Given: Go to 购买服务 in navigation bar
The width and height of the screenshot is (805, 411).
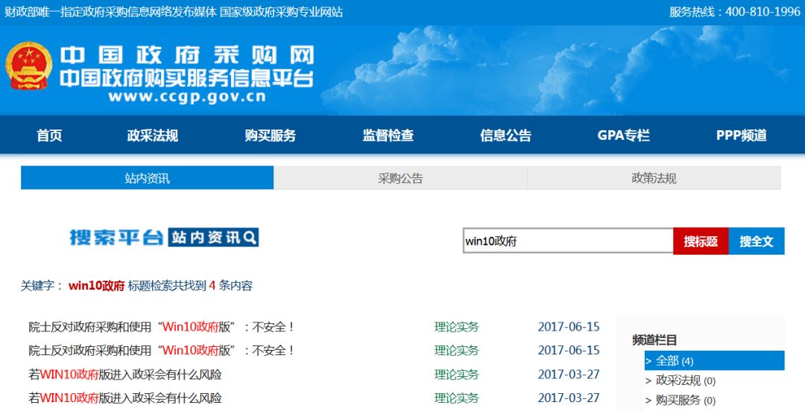Looking at the screenshot, I should (270, 136).
